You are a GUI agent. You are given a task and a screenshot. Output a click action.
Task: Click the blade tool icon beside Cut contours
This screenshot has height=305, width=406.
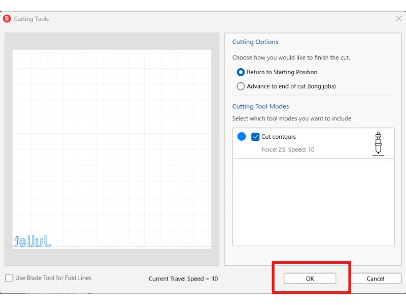378,143
